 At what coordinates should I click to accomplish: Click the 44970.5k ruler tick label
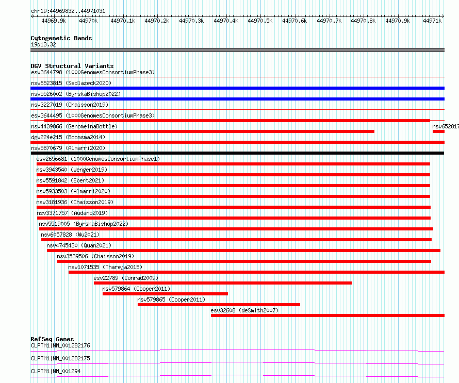point(260,21)
